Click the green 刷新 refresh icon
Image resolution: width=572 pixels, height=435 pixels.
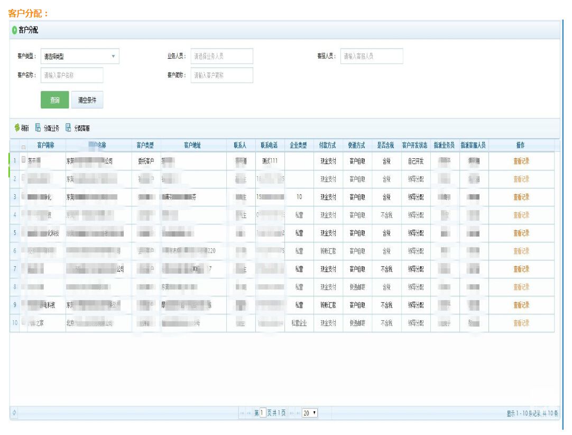point(17,128)
